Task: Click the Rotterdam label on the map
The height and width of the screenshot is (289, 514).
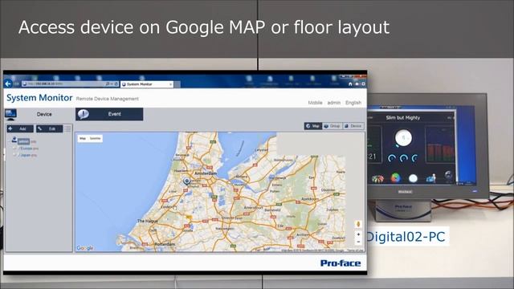Action: click(165, 244)
